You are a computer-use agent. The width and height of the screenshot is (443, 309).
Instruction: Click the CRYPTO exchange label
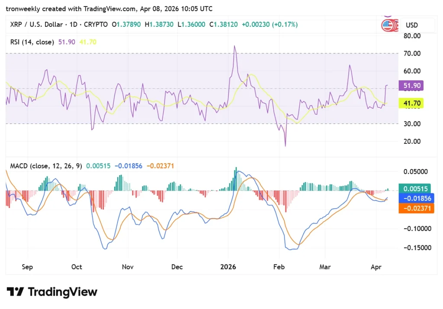[96, 25]
